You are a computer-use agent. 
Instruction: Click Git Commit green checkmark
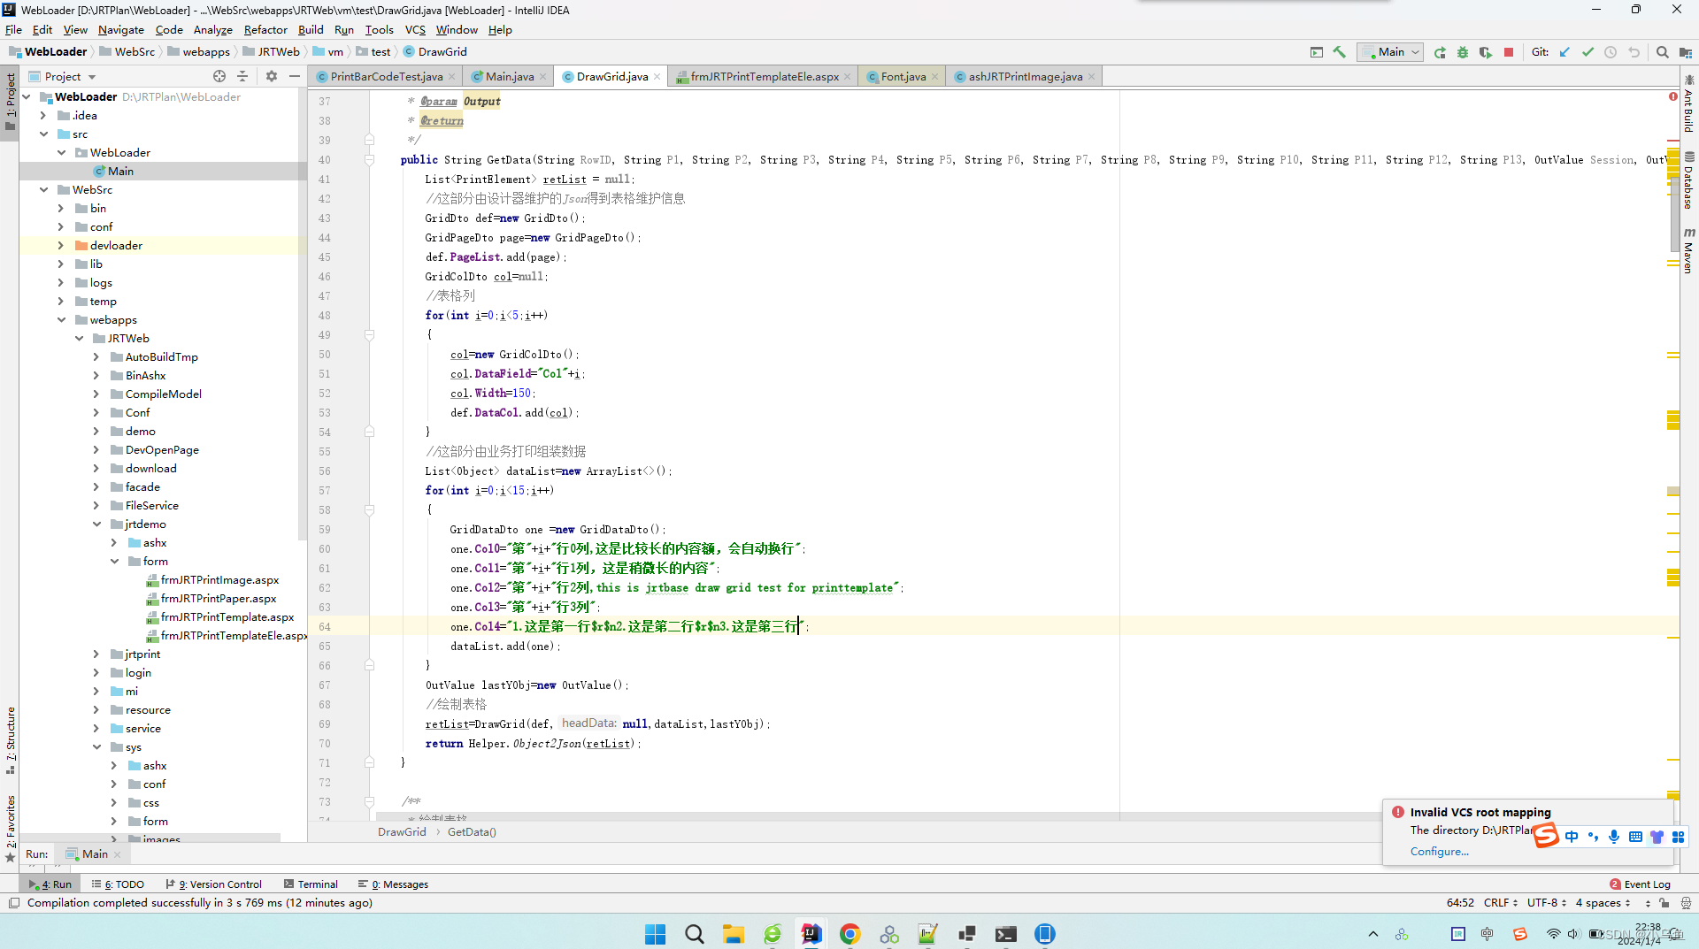point(1588,52)
